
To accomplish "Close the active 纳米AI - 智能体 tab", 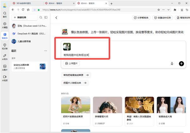I will (x=106, y=3).
